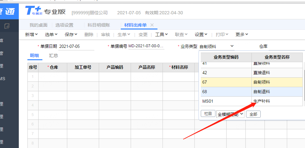
Task: Click the 仓库 table column header
Action: [53, 67]
